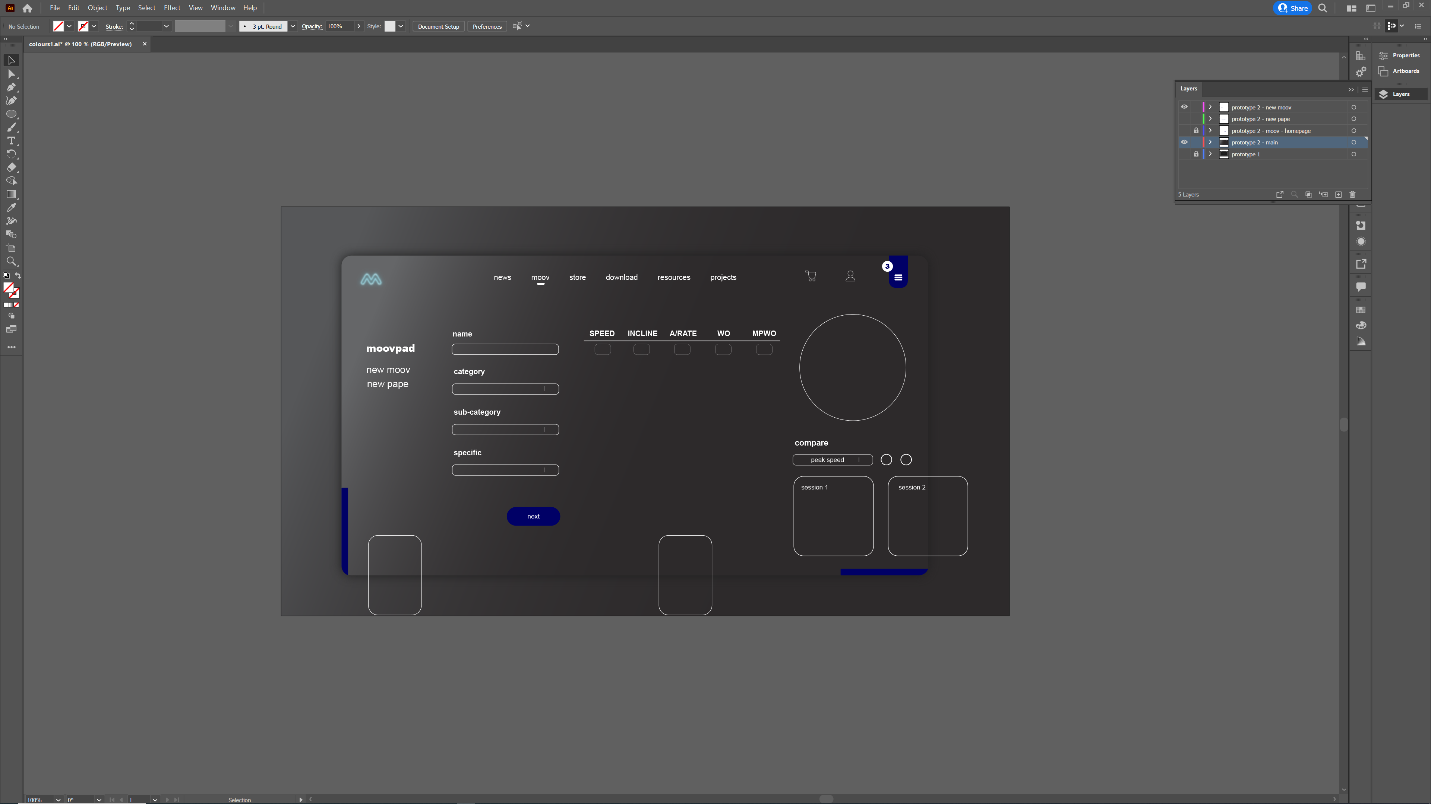1431x804 pixels.
Task: Open the Stroke weight dropdown
Action: [x=166, y=27]
